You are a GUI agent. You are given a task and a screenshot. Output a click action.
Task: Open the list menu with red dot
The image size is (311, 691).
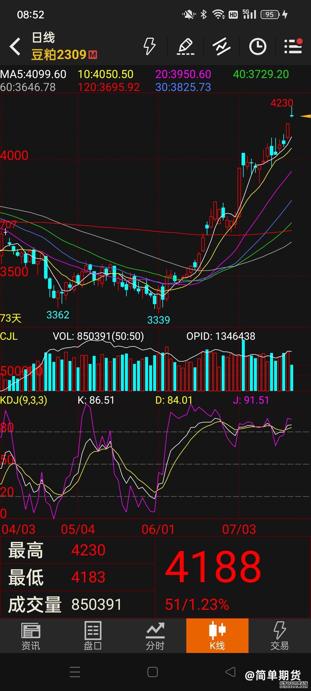[x=293, y=46]
